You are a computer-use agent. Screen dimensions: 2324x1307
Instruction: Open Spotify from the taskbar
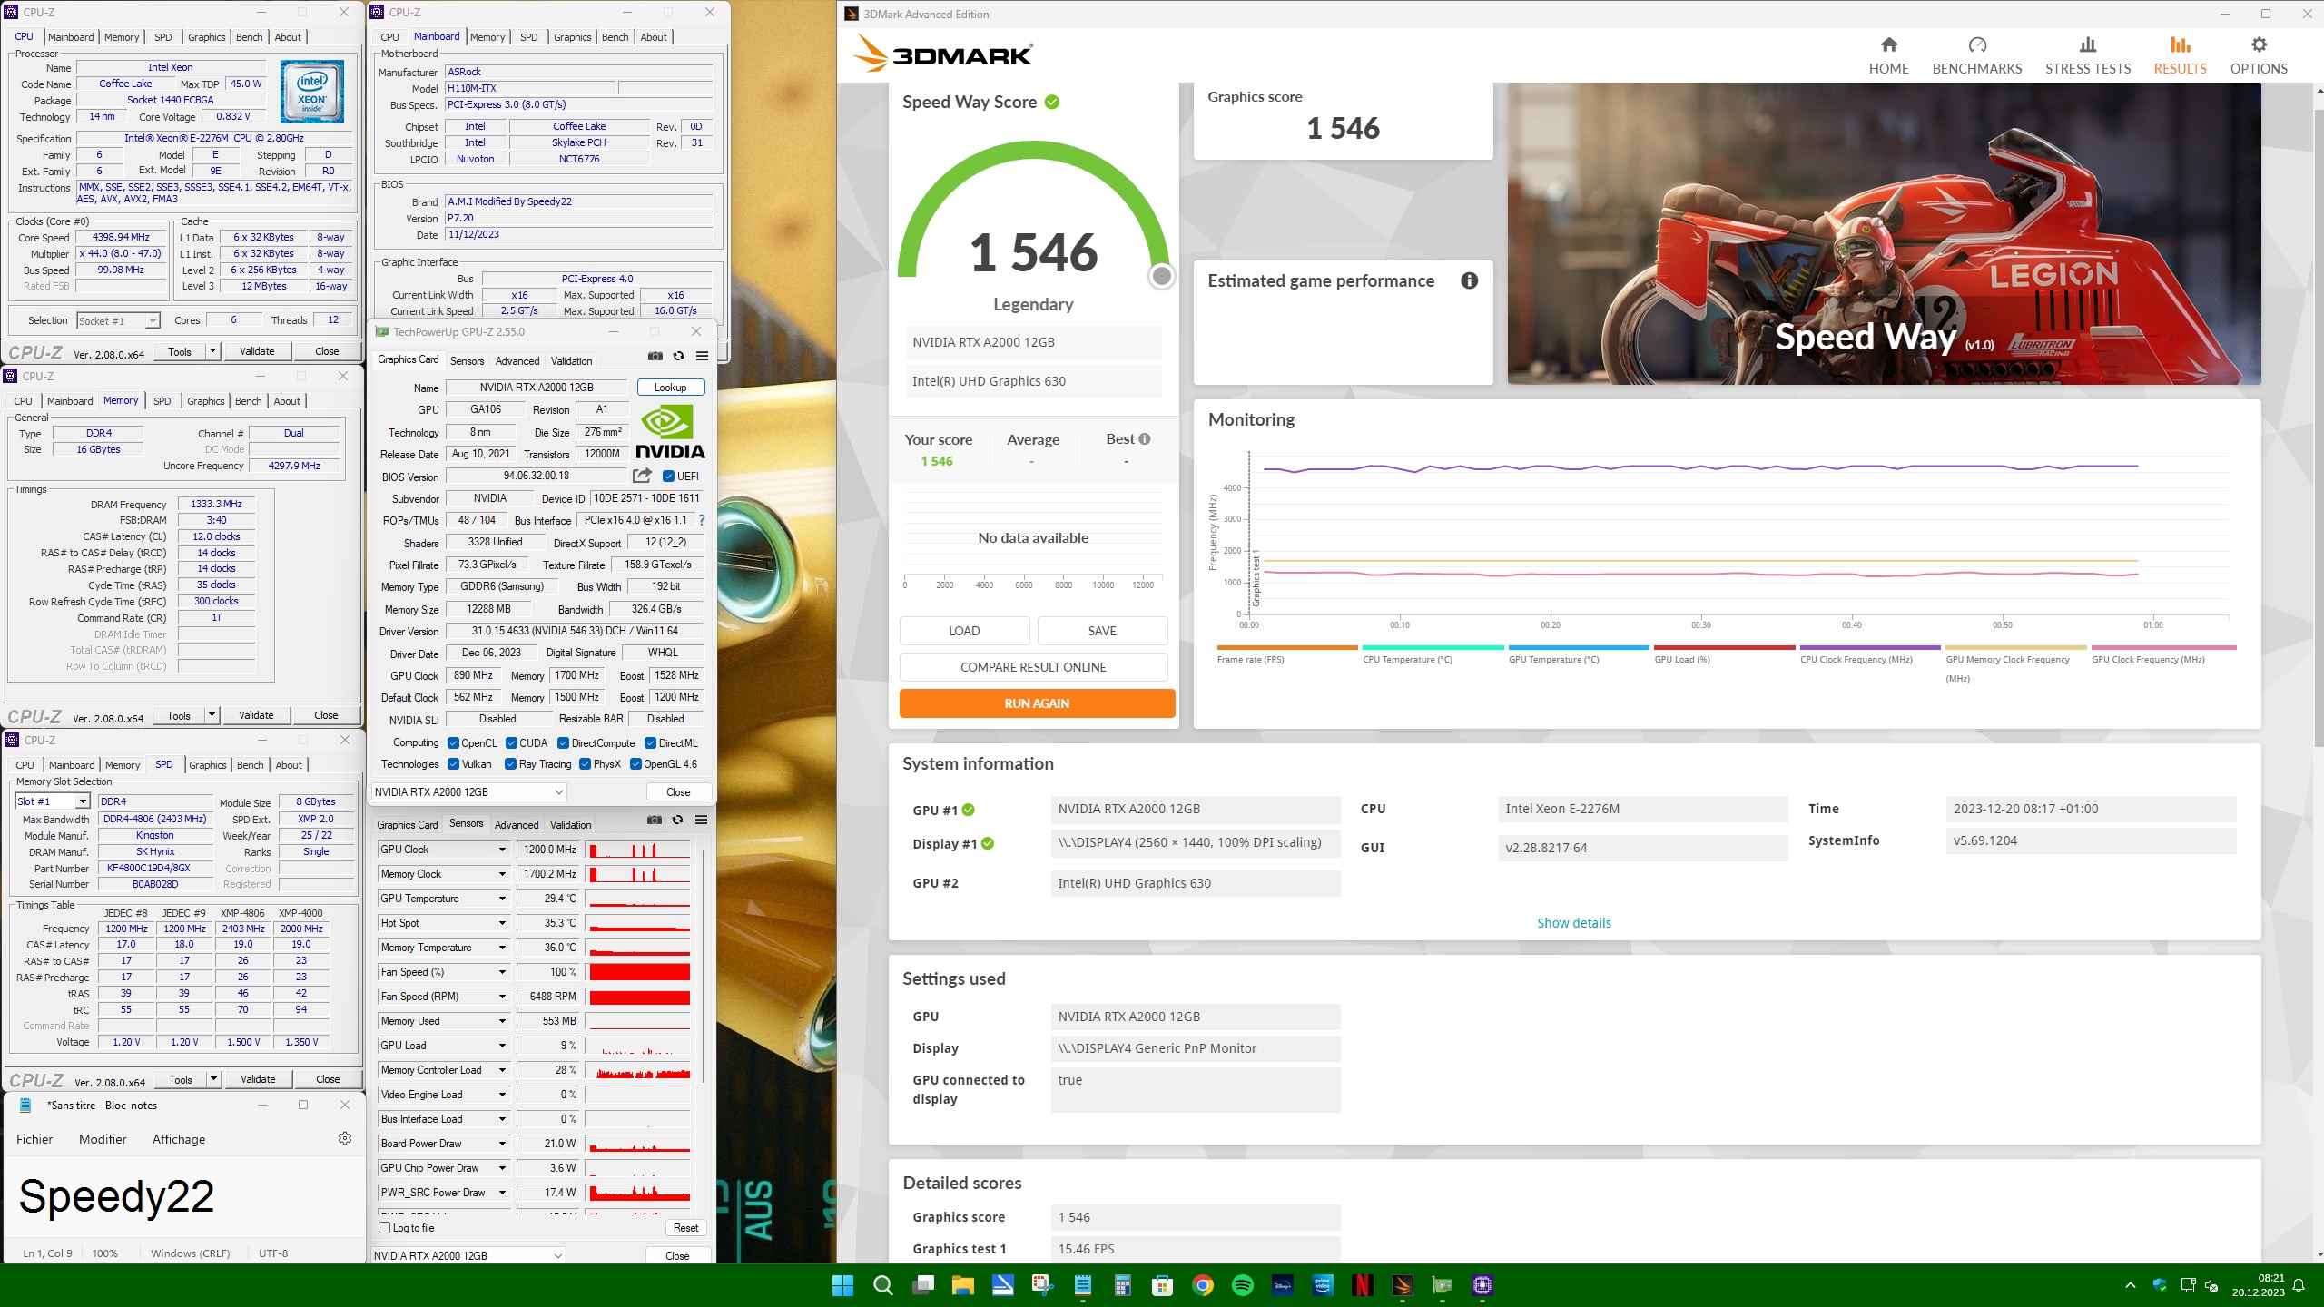click(1243, 1285)
